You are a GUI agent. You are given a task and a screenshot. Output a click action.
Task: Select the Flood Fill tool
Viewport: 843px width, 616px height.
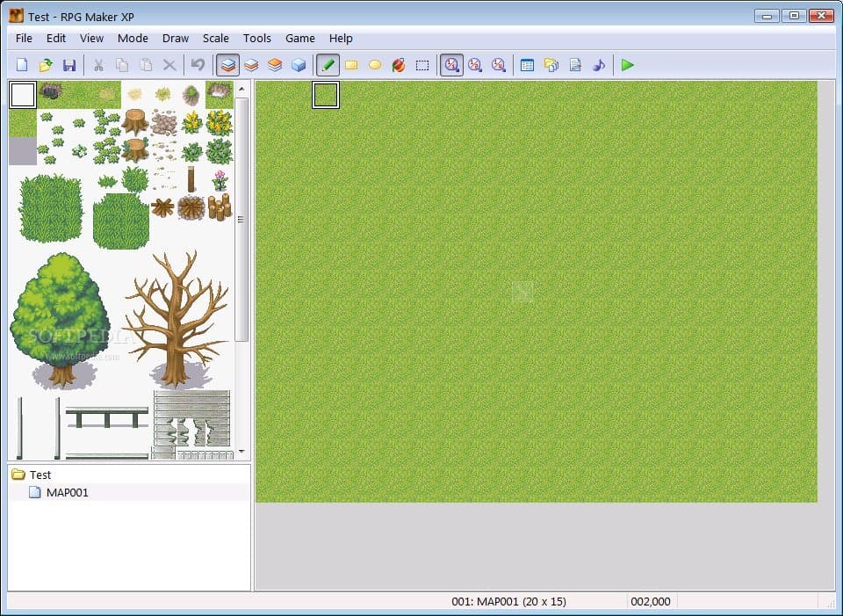(x=399, y=65)
